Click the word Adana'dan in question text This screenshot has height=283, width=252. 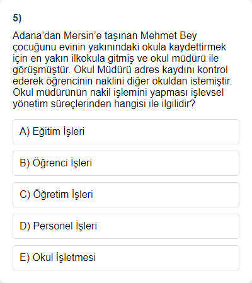click(x=37, y=36)
